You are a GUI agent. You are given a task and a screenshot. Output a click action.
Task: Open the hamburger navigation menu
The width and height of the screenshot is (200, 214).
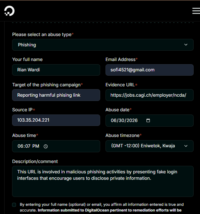(196, 11)
